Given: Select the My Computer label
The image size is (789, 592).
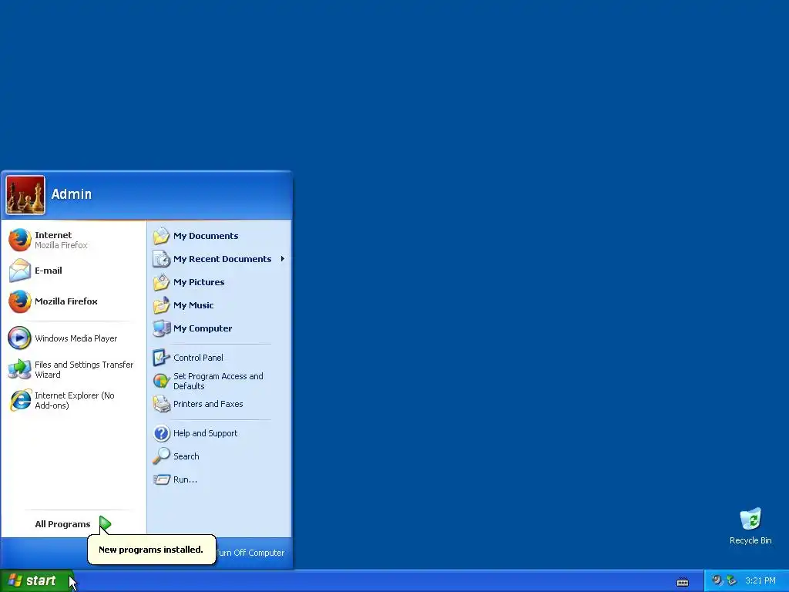Looking at the screenshot, I should tap(203, 328).
